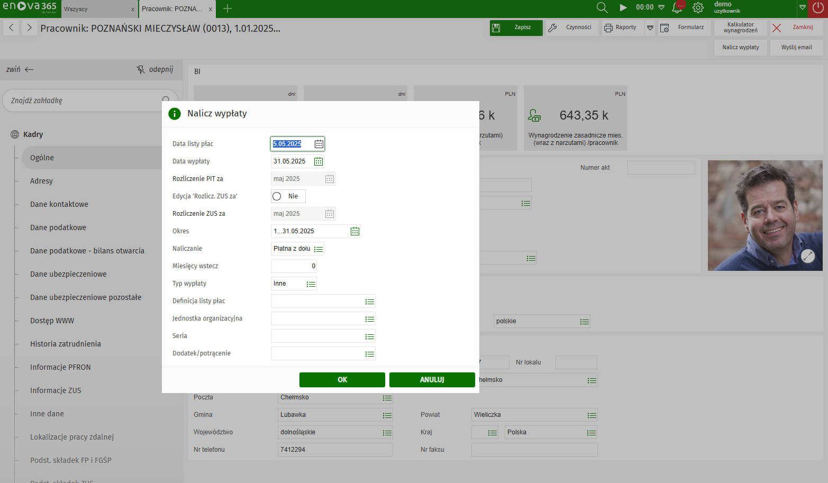Image resolution: width=828 pixels, height=483 pixels.
Task: Click the new tab plus icon
Action: coord(228,8)
